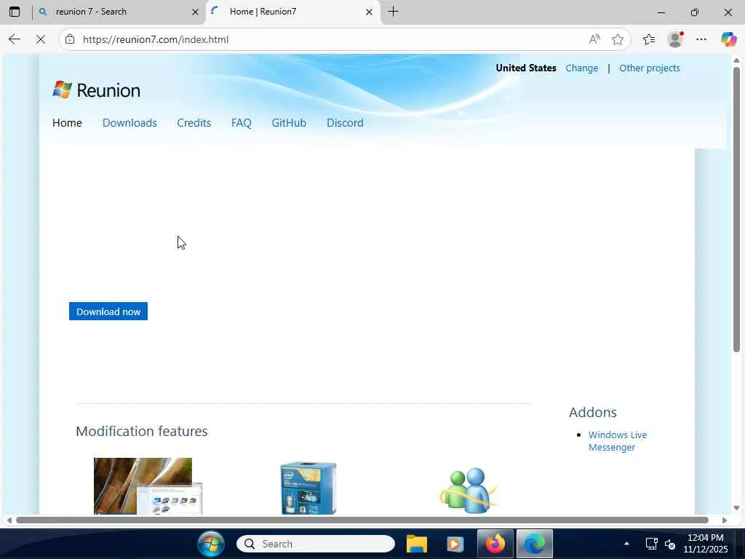
Task: Visit the GitHub link
Action: coord(289,122)
